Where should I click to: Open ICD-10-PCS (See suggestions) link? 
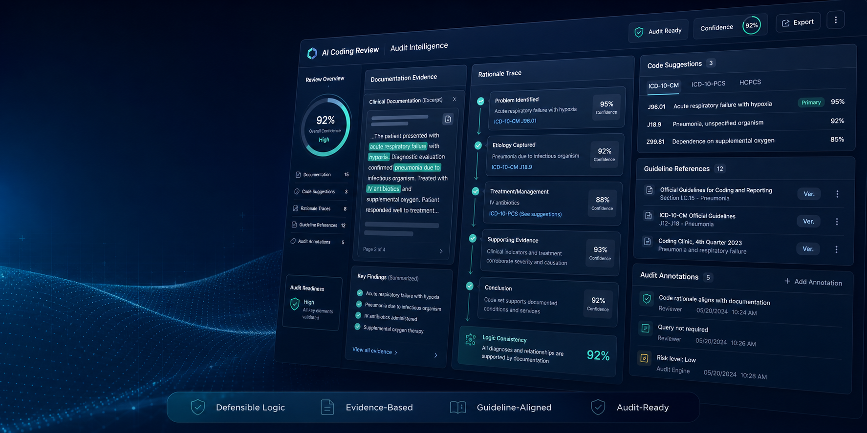[525, 214]
